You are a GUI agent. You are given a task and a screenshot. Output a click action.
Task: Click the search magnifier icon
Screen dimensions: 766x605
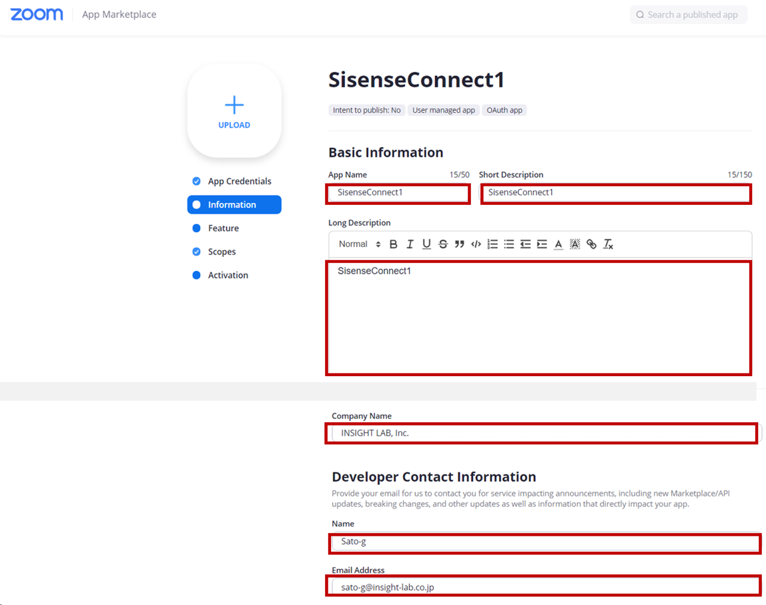click(x=640, y=15)
